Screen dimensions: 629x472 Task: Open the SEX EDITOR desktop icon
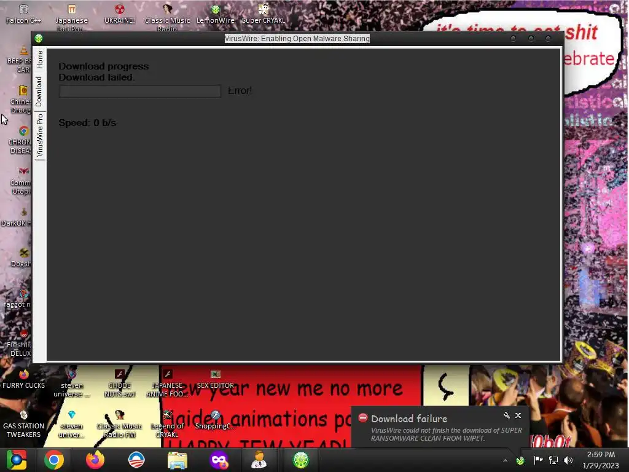216,379
